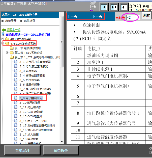Click the current page number field showing 42
Image resolution: width=152 pixels, height=158 pixels.
point(133,17)
